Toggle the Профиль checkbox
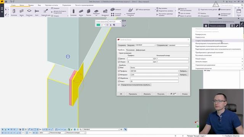 click(119, 71)
